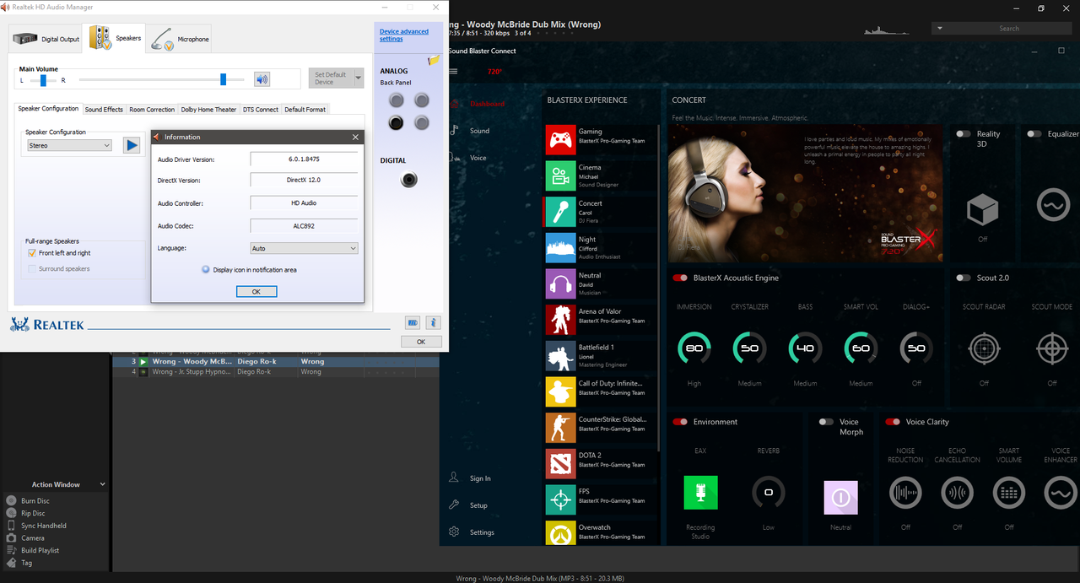This screenshot has width=1080, height=583.
Task: Choose the Concert profile icon
Action: click(560, 212)
